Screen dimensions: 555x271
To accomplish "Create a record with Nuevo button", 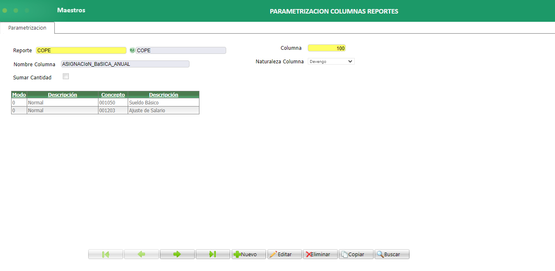I will click(249, 254).
